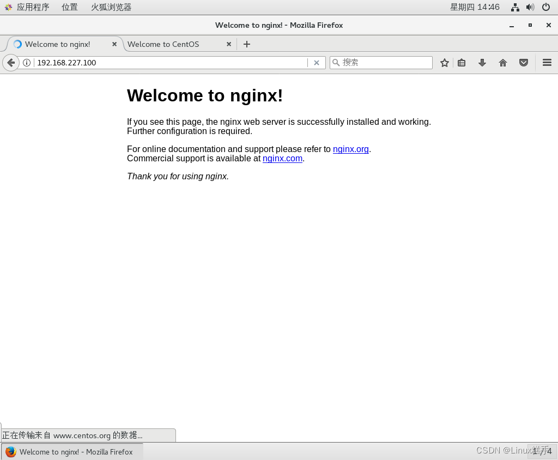Follow the nginx.com link

point(282,159)
